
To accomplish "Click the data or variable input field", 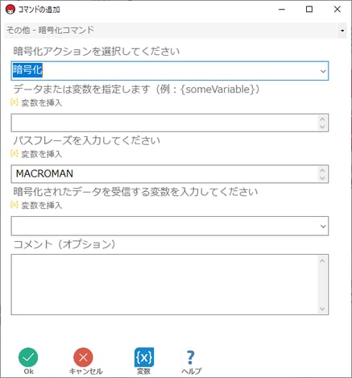I will coord(170,123).
